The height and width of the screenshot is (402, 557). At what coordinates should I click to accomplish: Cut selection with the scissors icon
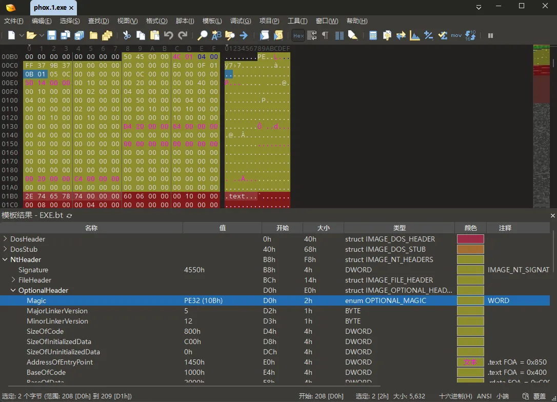(x=127, y=35)
